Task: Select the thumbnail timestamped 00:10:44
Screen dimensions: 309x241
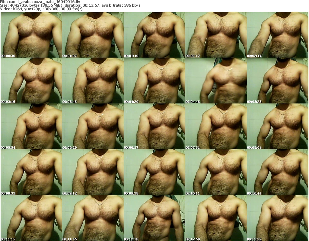Action: 278,172
